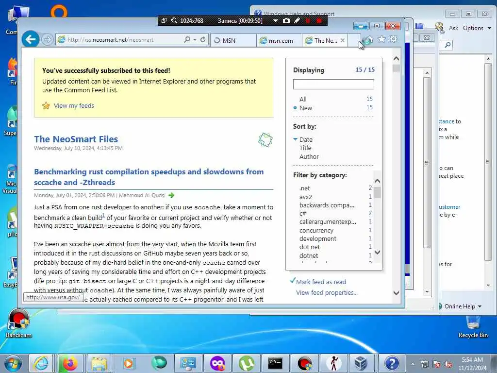
Task: Click footnote 1 after clean build
Action: point(104,215)
